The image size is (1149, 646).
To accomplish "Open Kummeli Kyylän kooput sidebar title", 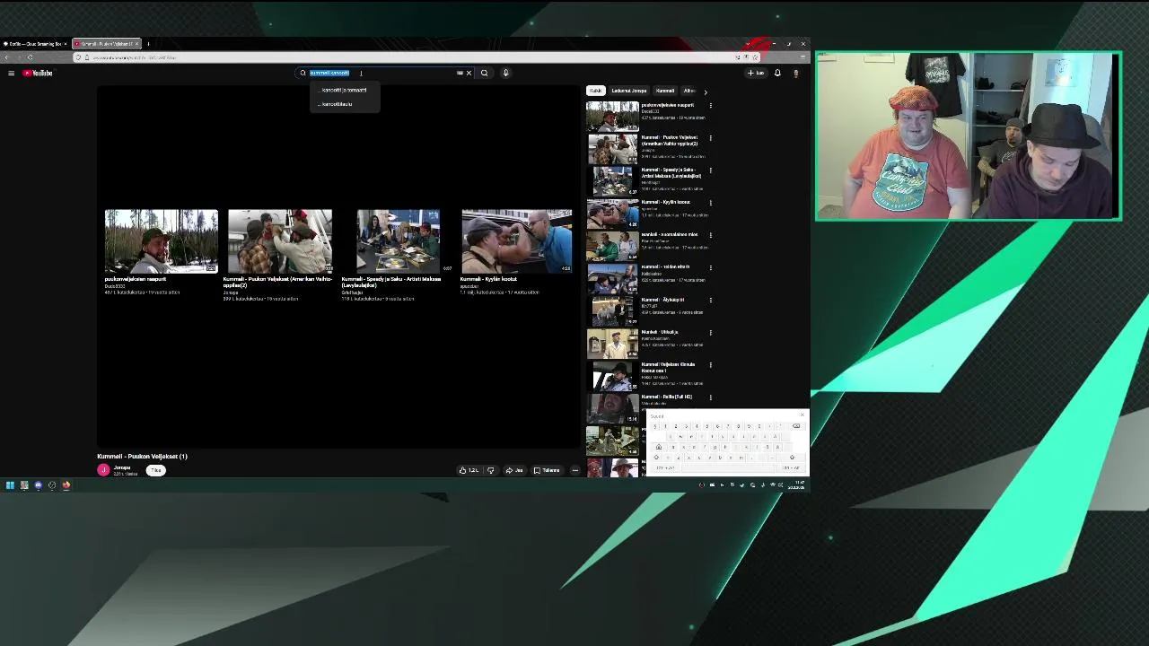I will [665, 202].
